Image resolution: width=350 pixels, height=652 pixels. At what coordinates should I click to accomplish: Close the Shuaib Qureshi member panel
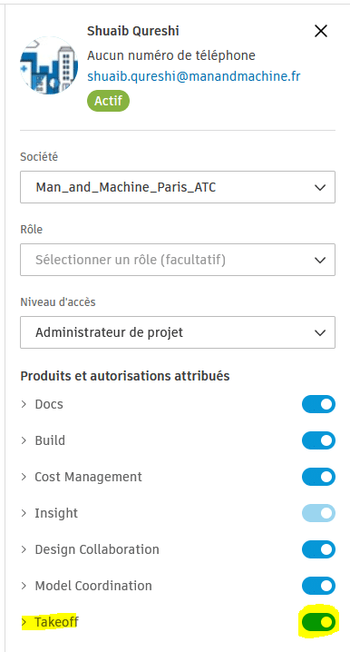(x=320, y=31)
